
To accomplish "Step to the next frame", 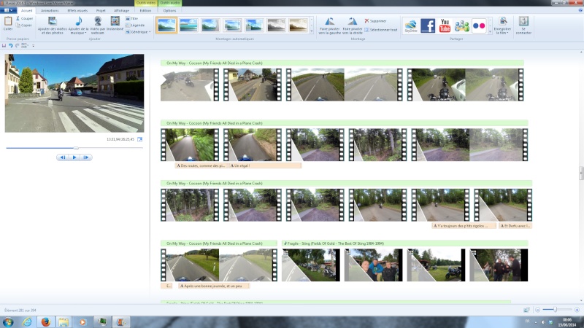I will (86, 157).
